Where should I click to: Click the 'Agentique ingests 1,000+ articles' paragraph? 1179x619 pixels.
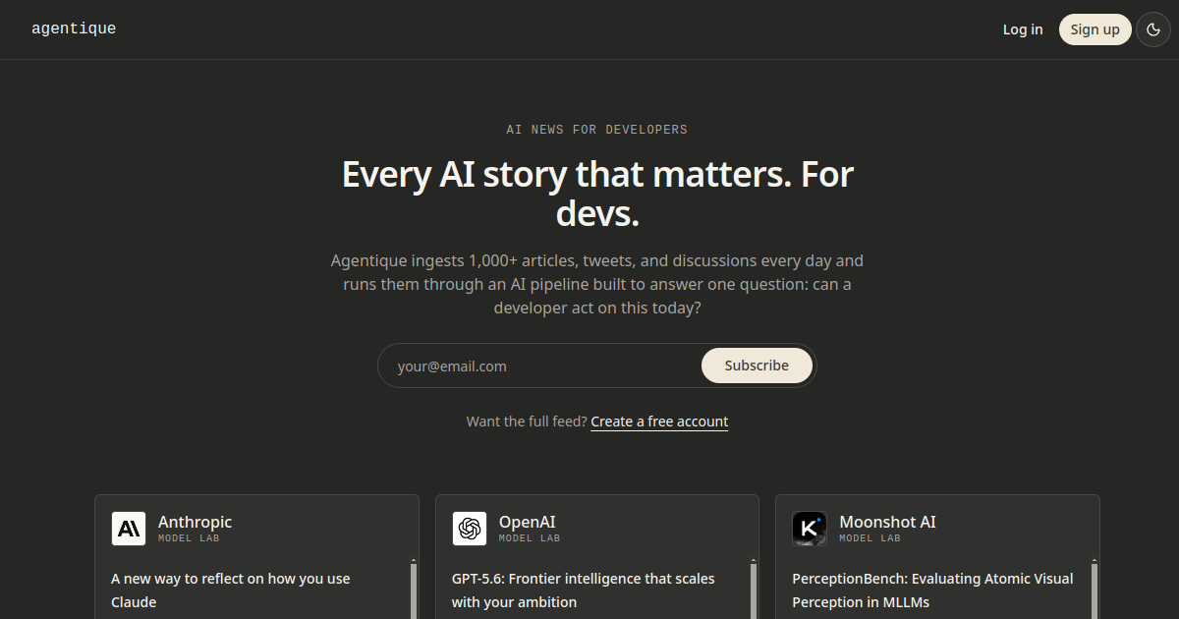[597, 284]
